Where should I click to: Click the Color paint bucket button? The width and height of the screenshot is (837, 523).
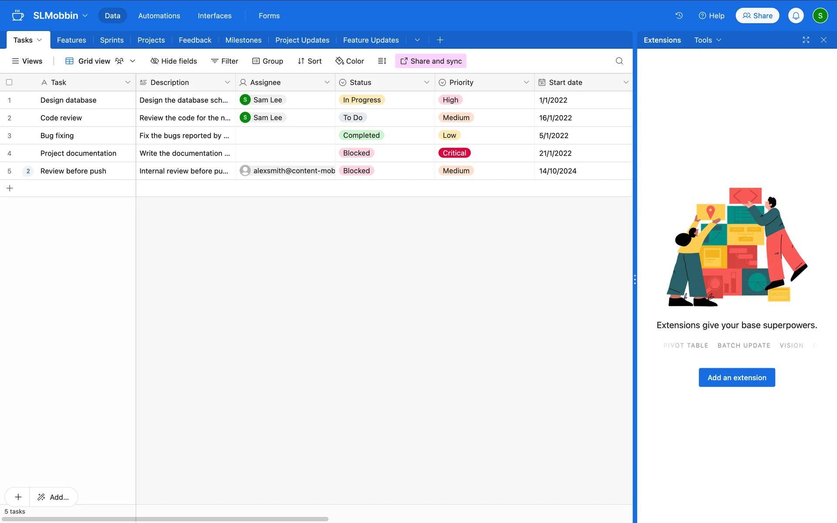[x=350, y=61]
